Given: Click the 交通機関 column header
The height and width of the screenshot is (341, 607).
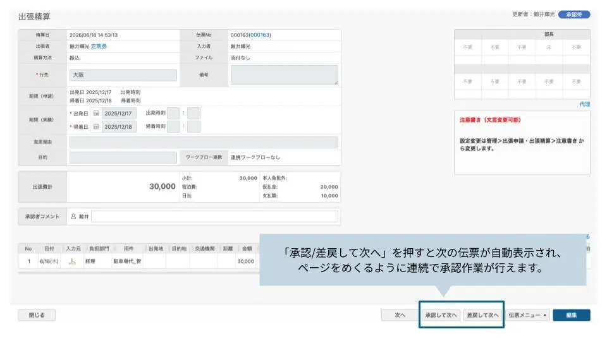Looking at the screenshot, I should [204, 249].
